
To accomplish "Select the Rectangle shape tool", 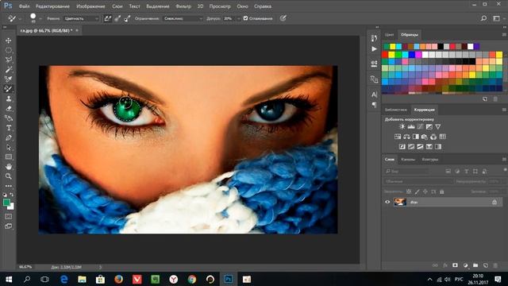I will (x=9, y=157).
